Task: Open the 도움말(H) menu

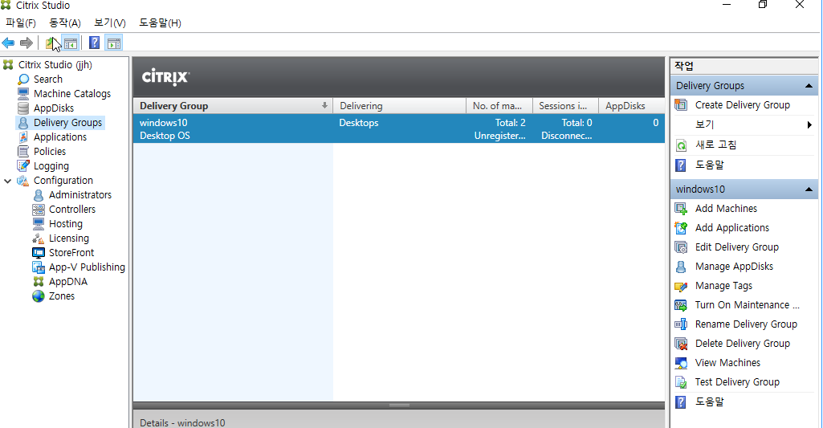Action: (x=160, y=23)
